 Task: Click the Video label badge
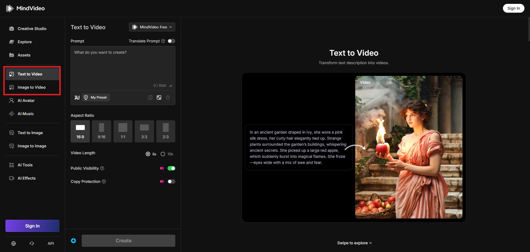point(365,82)
